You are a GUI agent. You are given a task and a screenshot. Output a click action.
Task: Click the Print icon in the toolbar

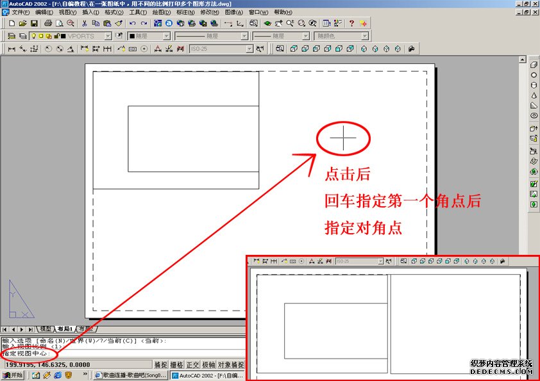point(48,23)
